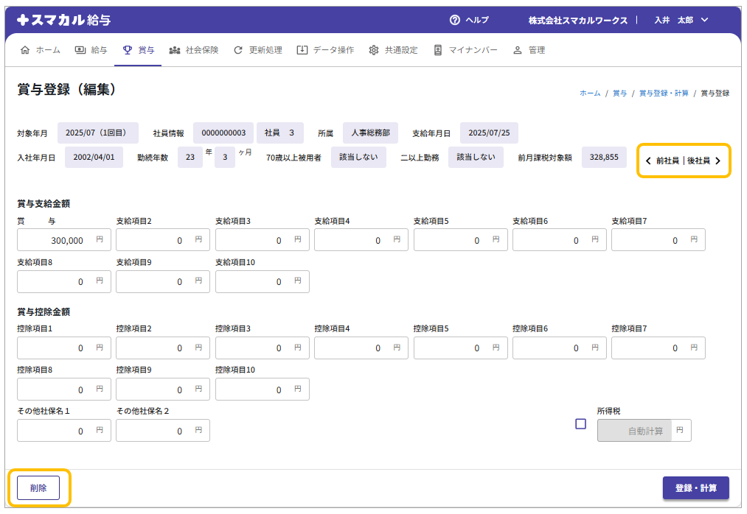Click the bonus trophy icon
Screen dimensions: 747x514
(128, 50)
